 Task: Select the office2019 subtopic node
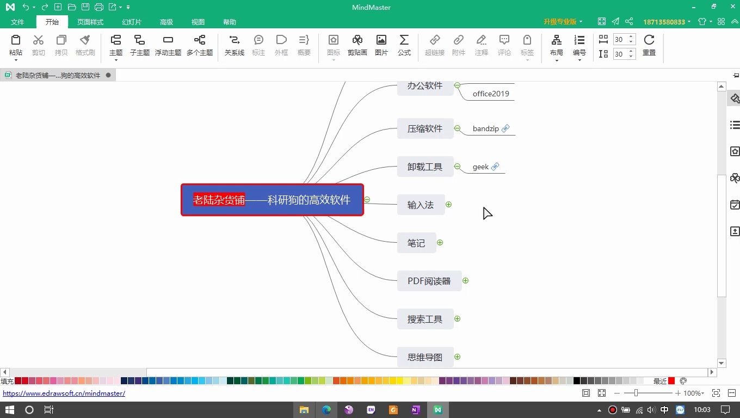pyautogui.click(x=491, y=94)
